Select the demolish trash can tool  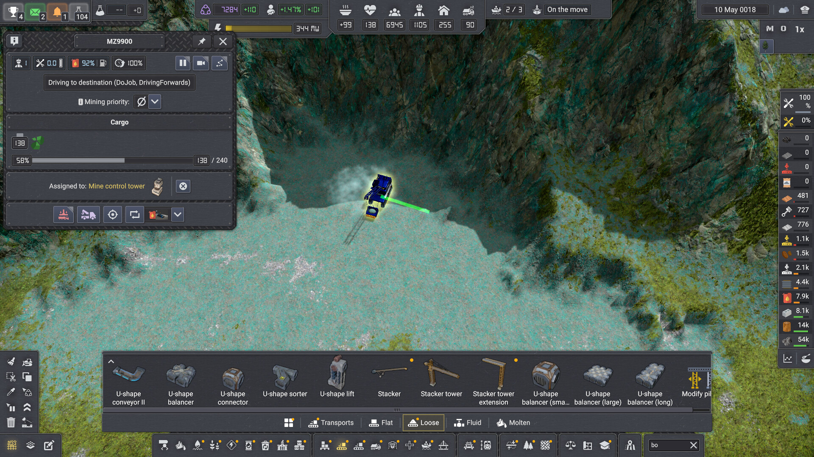click(11, 422)
